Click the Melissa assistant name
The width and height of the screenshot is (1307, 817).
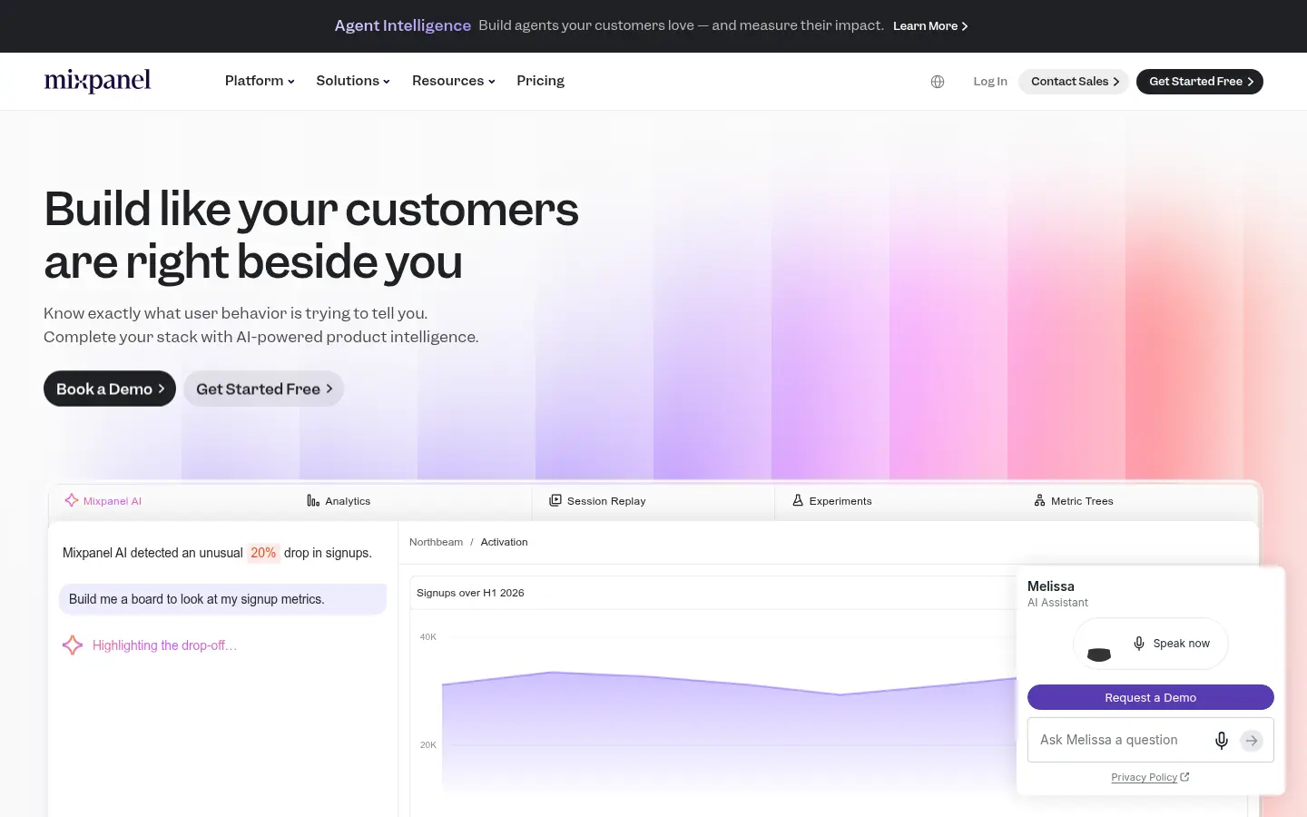(1050, 586)
